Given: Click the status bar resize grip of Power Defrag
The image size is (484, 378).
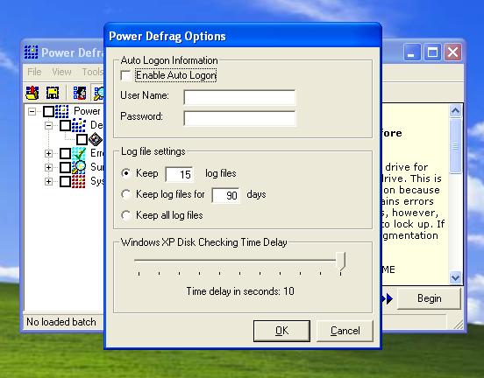Looking at the screenshot, I should point(459,324).
